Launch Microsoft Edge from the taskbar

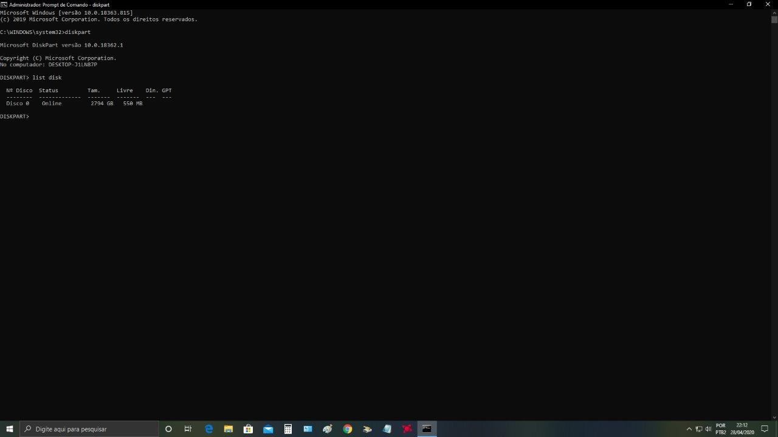pyautogui.click(x=208, y=429)
